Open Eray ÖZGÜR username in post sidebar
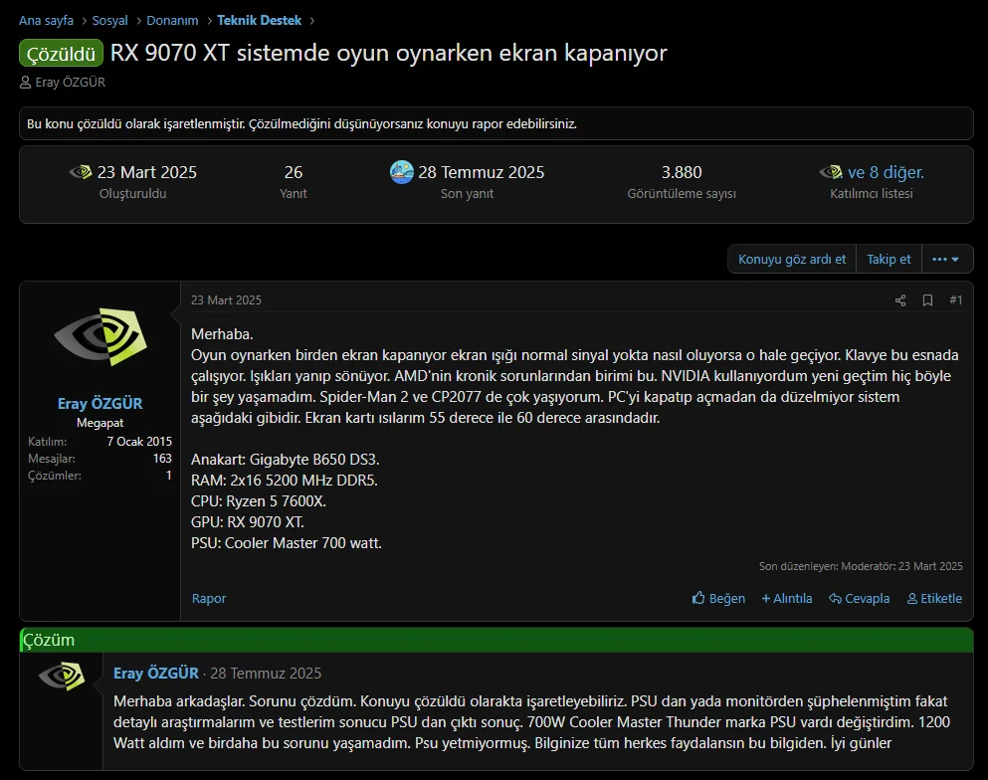This screenshot has height=780, width=988. (x=99, y=403)
